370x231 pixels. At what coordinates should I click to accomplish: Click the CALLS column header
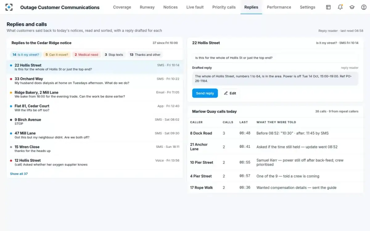coord(228,122)
